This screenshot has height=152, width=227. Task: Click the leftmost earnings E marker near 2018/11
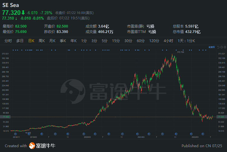pyautogui.click(x=15, y=134)
